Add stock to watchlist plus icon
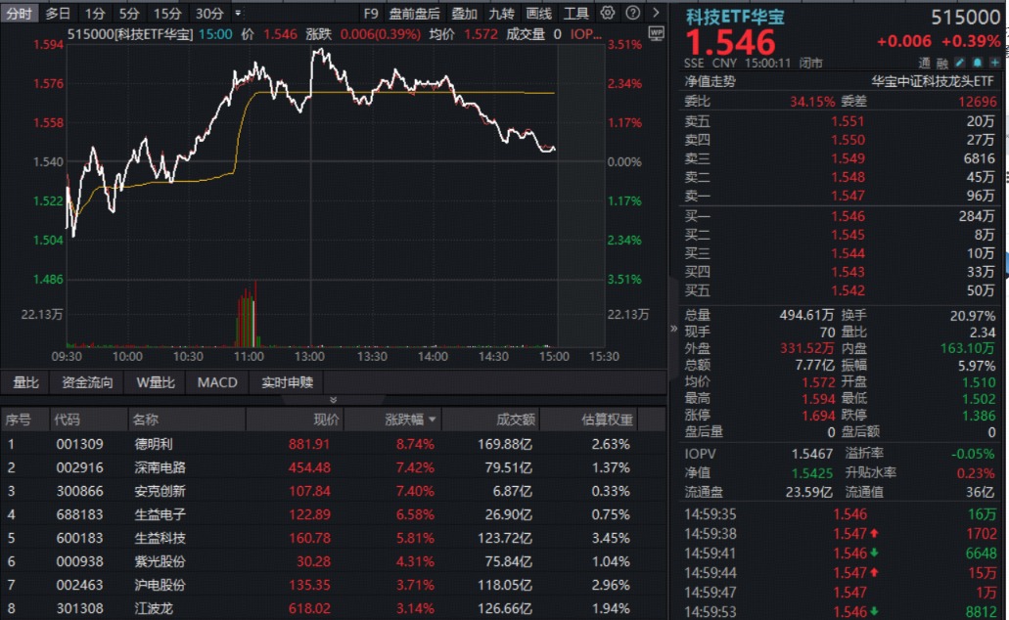Viewport: 1009px width, 620px height. (994, 63)
